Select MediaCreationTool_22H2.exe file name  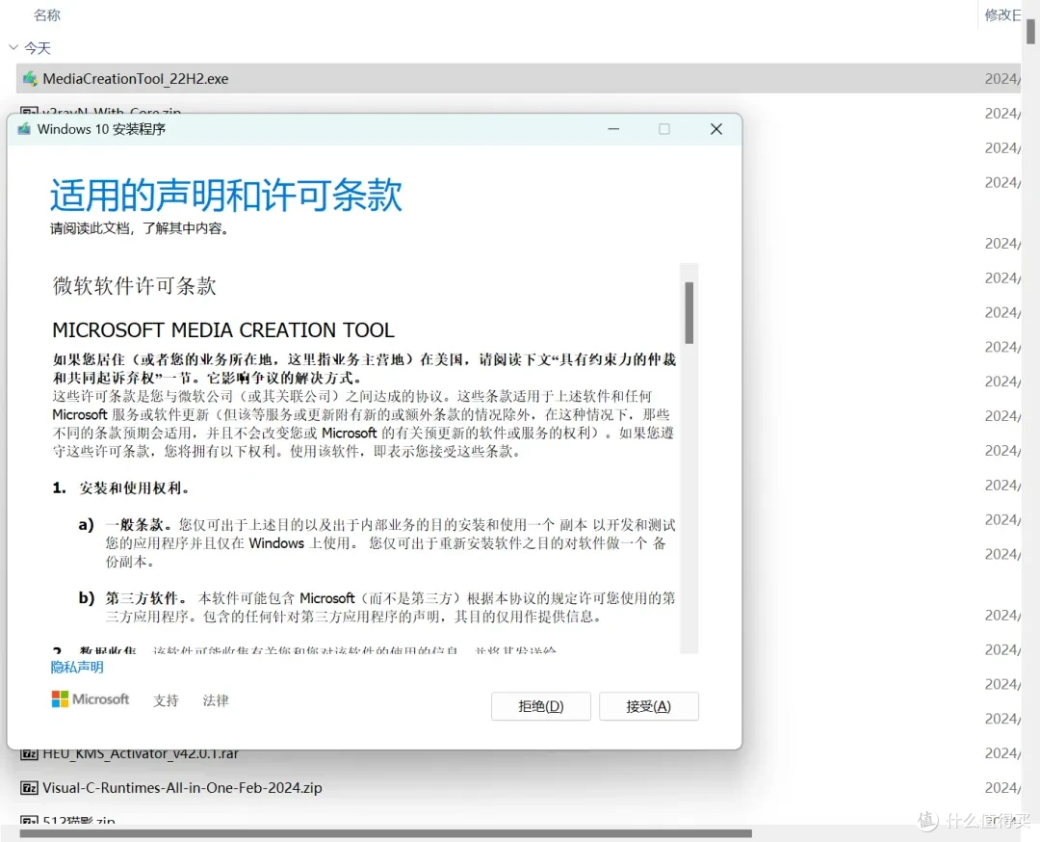point(136,78)
